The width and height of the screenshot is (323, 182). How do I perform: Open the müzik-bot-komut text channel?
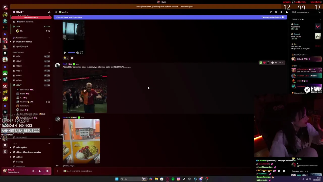tap(32, 42)
